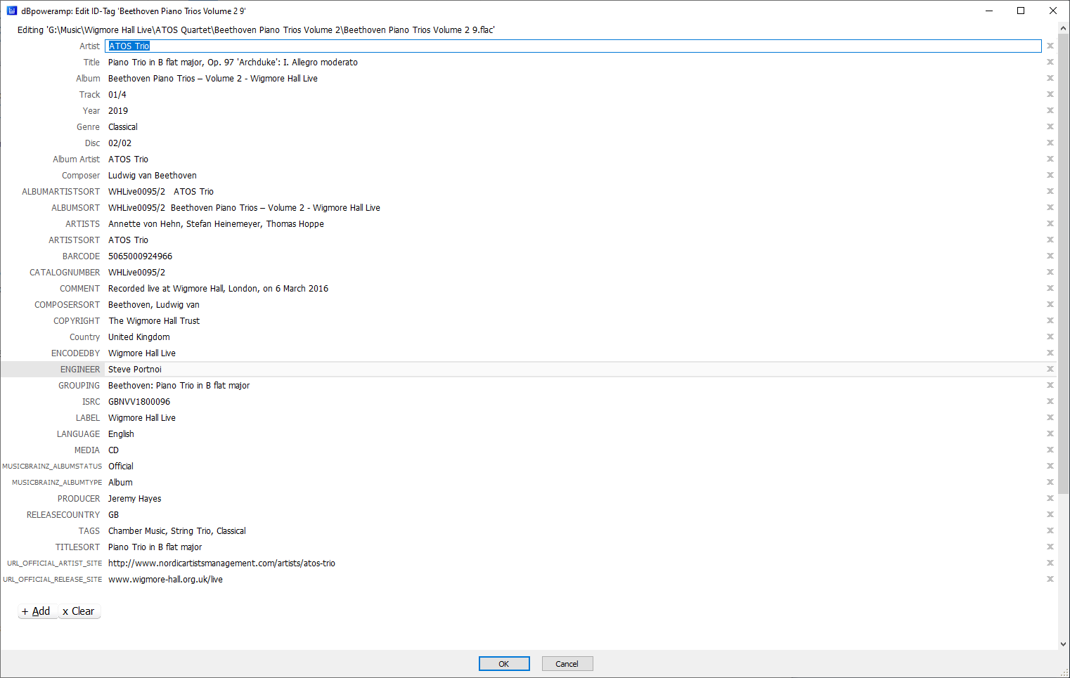Remove the COMMENT tag with X icon
The height and width of the screenshot is (678, 1070).
pos(1050,288)
